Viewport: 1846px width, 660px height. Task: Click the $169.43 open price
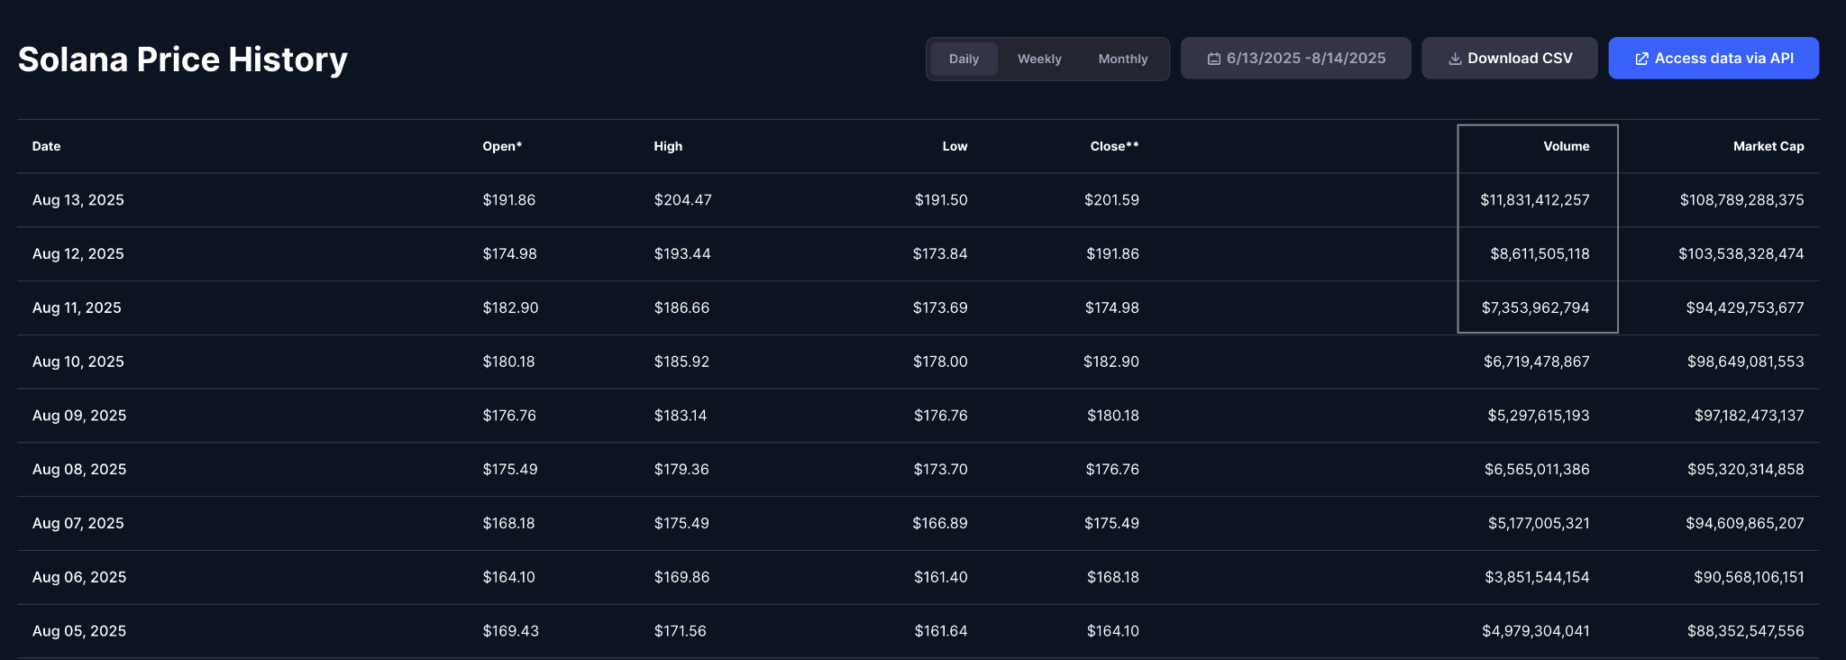tap(510, 631)
